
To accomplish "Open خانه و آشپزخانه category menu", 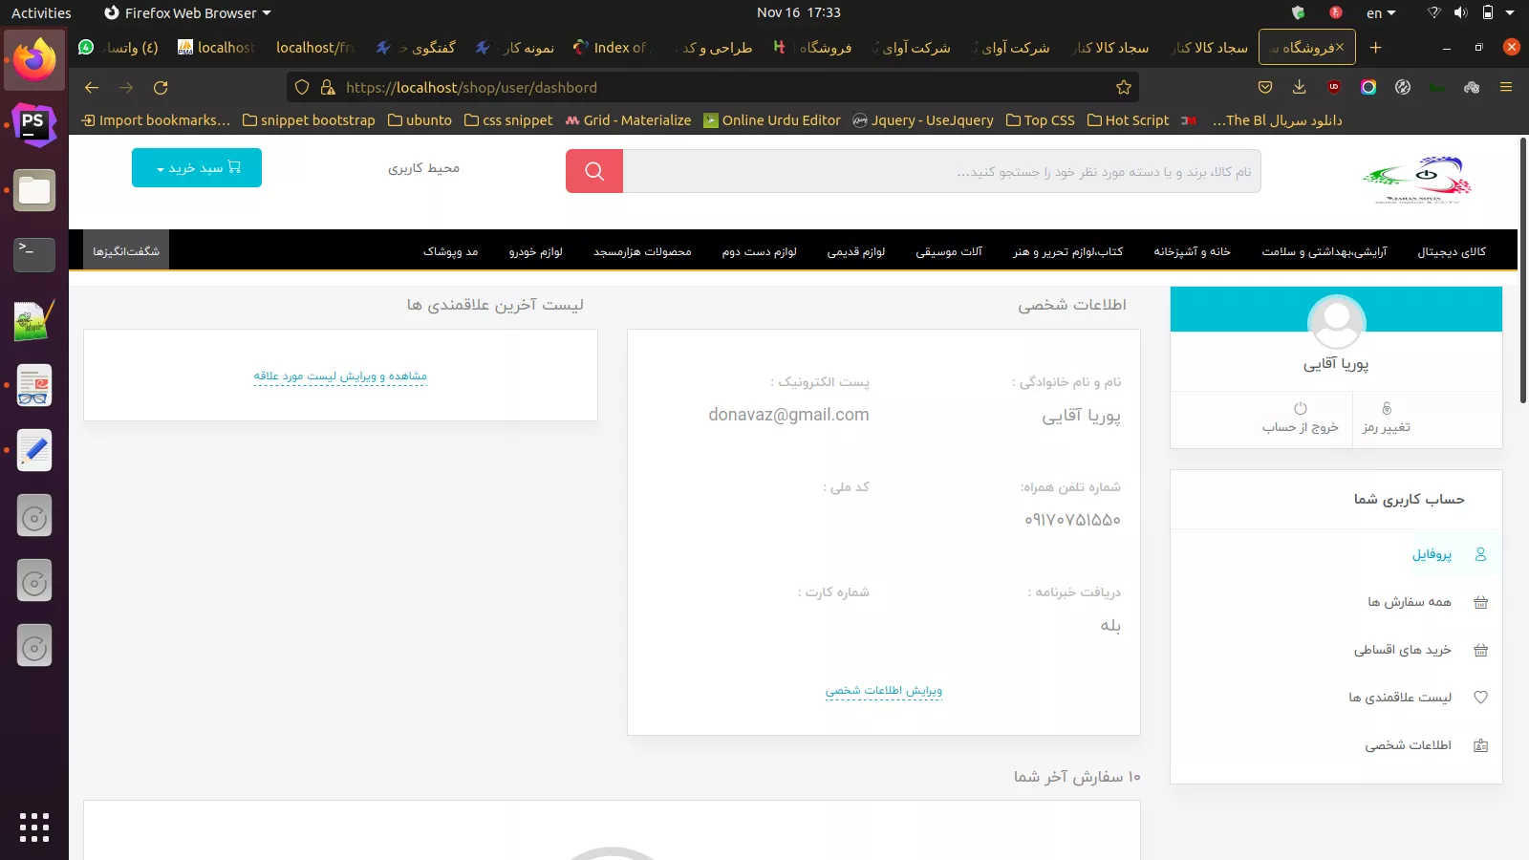I will (x=1192, y=251).
